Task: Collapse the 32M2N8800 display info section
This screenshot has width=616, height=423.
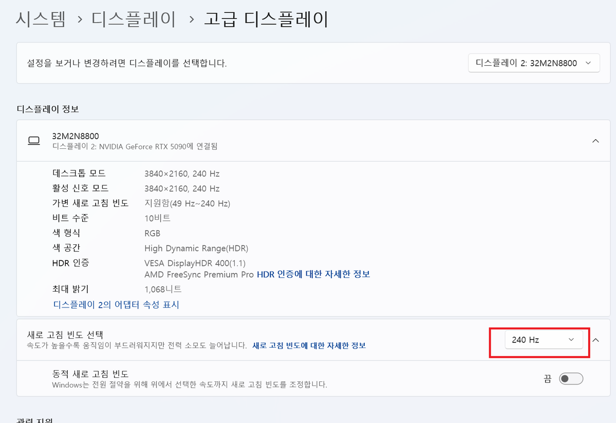Action: (595, 141)
